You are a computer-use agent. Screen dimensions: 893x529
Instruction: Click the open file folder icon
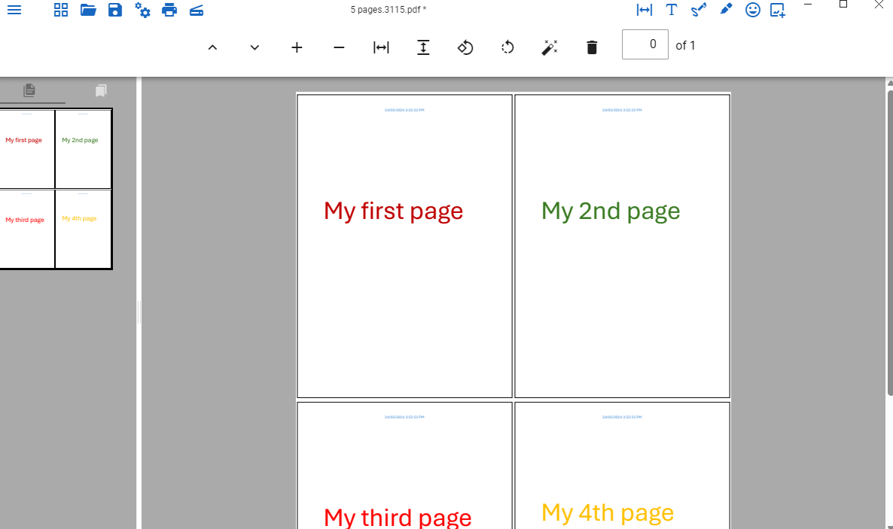[88, 10]
